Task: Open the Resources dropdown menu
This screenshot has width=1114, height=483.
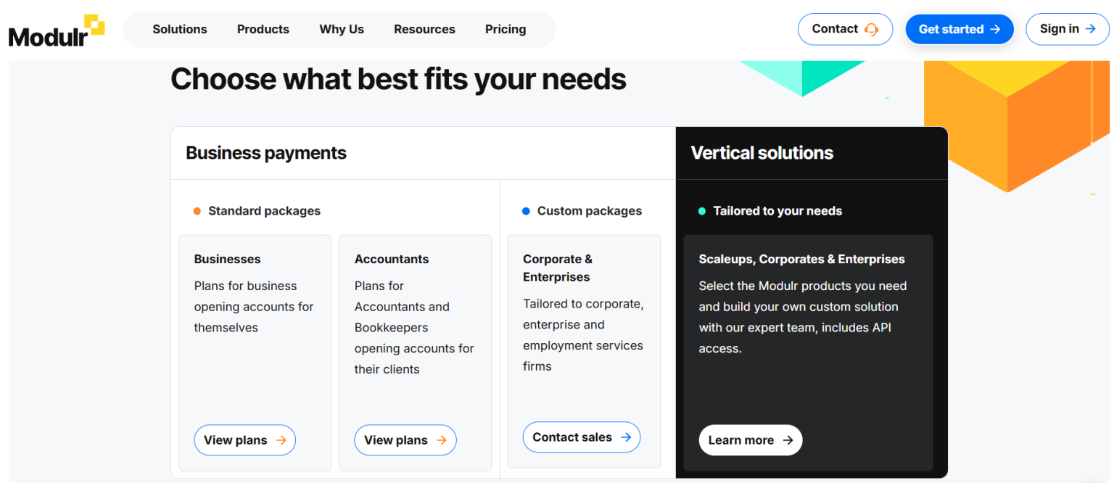Action: point(424,29)
